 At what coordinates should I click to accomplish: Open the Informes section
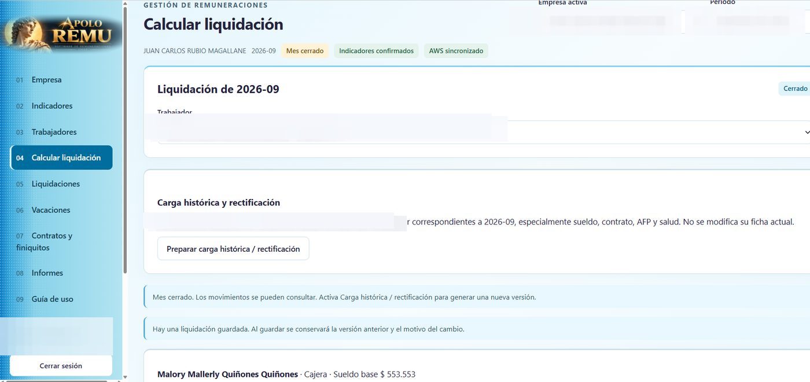(x=47, y=273)
